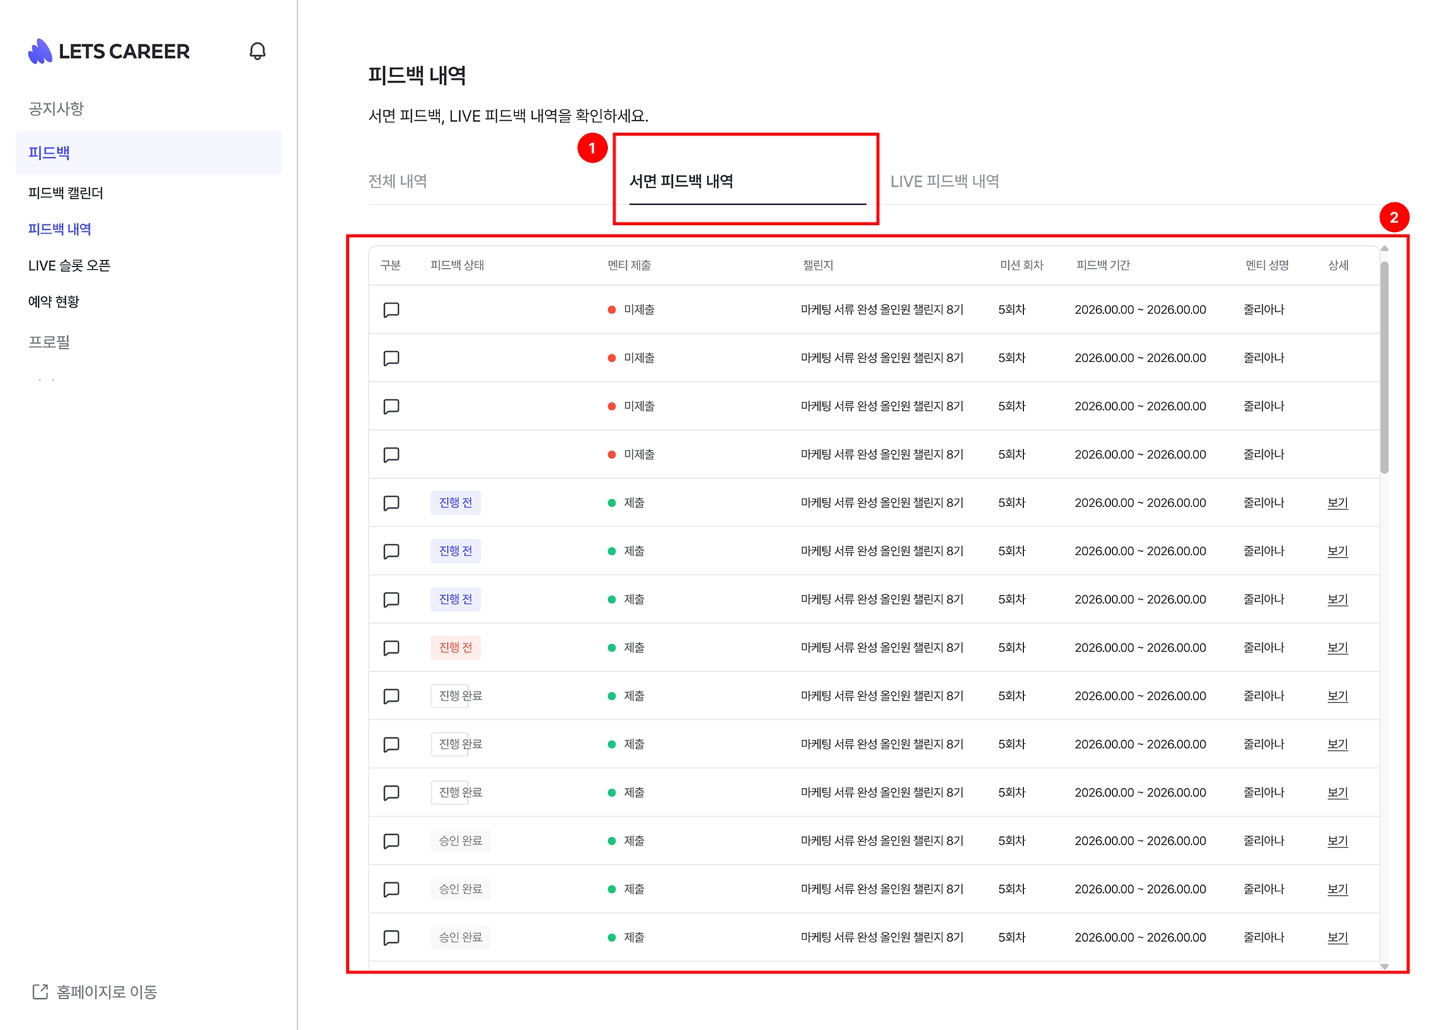The height and width of the screenshot is (1030, 1449).
Task: Click the 구분 column header
Action: click(391, 265)
